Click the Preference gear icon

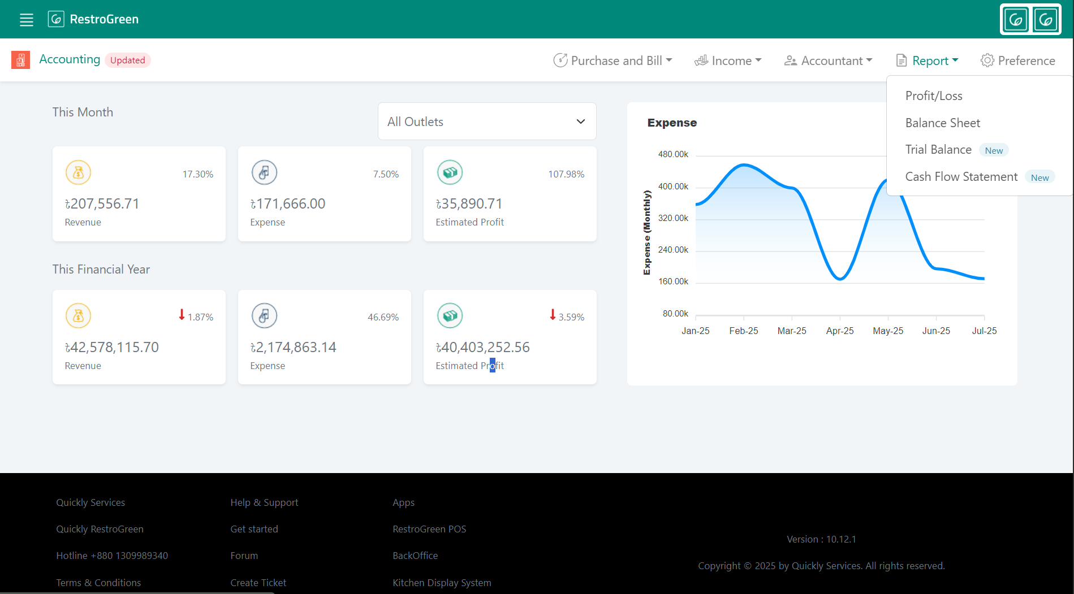(x=987, y=60)
